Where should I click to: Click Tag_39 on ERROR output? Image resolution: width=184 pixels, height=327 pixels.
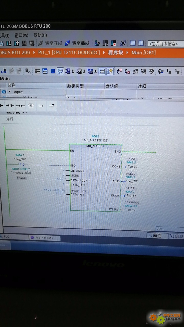[x=132, y=196]
